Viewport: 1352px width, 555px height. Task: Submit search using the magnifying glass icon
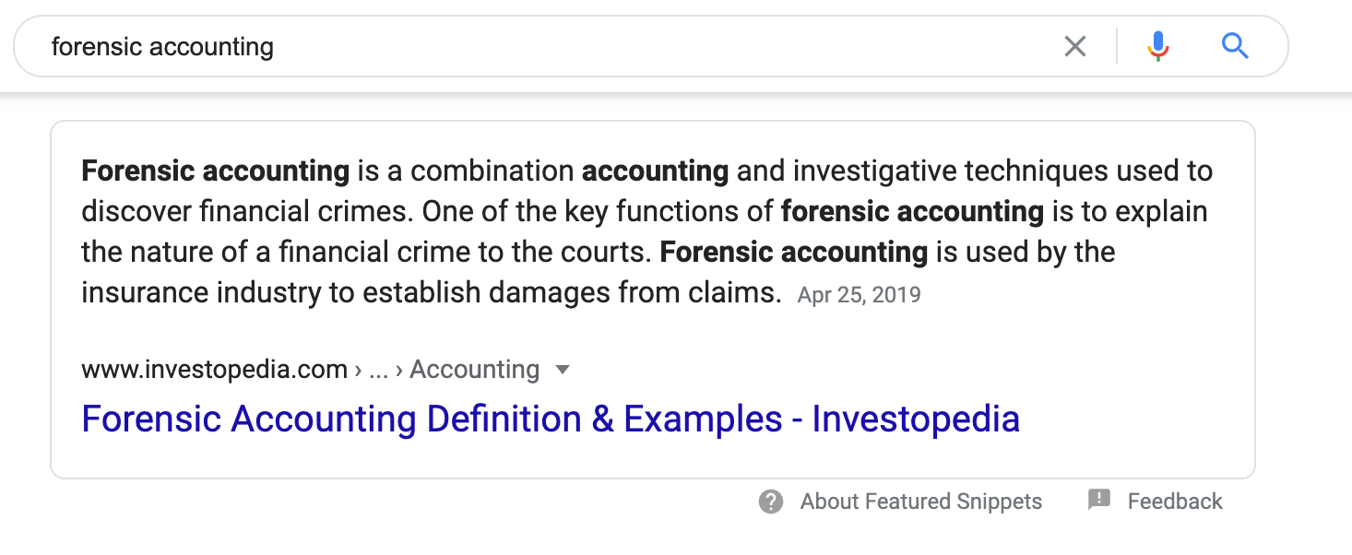coord(1235,45)
